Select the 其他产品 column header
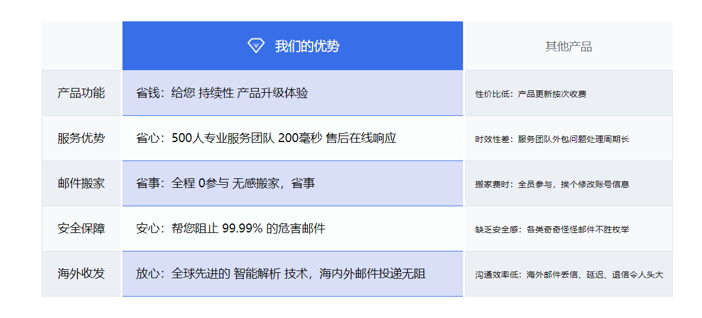 click(x=568, y=46)
